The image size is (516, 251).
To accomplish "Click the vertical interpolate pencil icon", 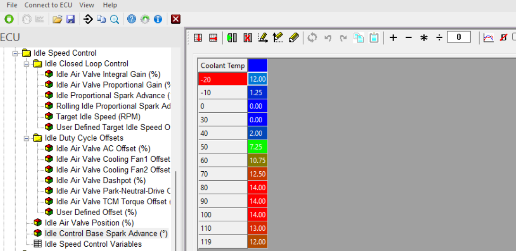I will [279, 38].
